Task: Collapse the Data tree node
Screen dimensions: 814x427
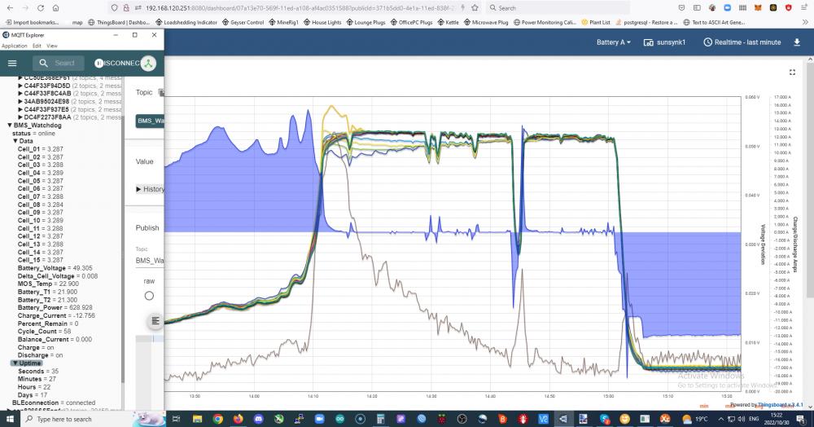Action: coord(15,141)
